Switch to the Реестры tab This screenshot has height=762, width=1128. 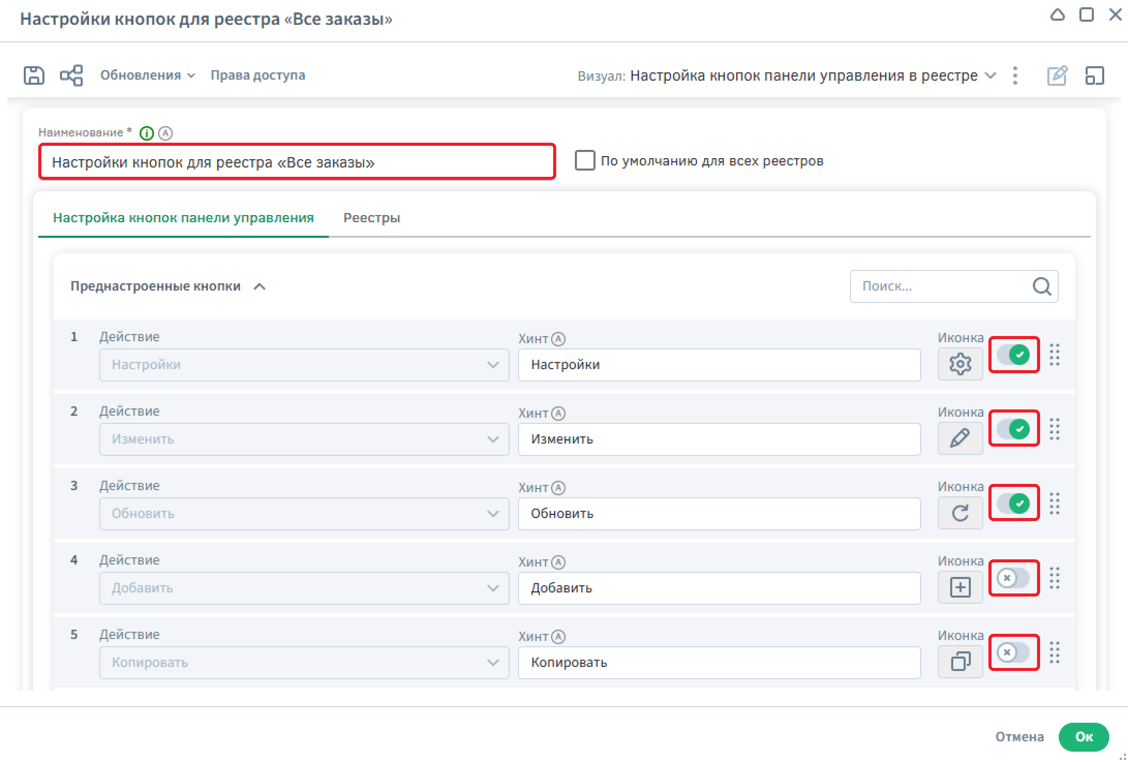[x=372, y=218]
